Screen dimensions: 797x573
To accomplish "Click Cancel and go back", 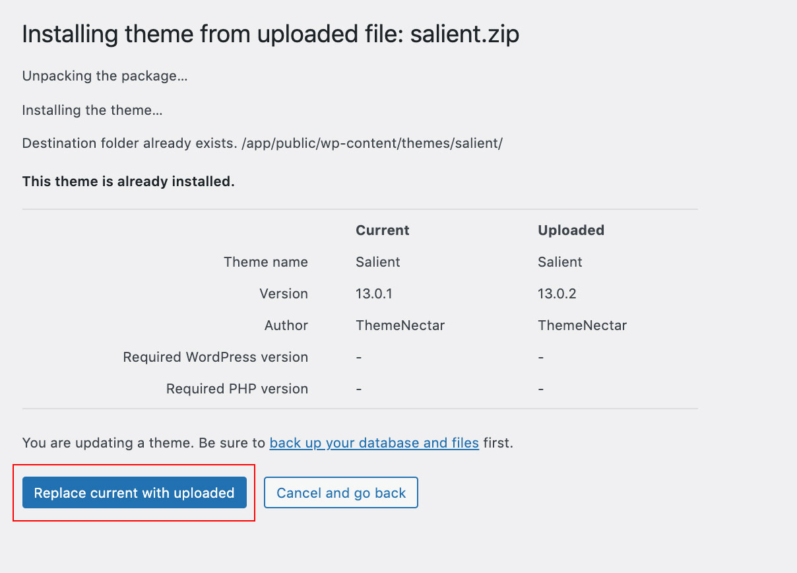I will (341, 492).
